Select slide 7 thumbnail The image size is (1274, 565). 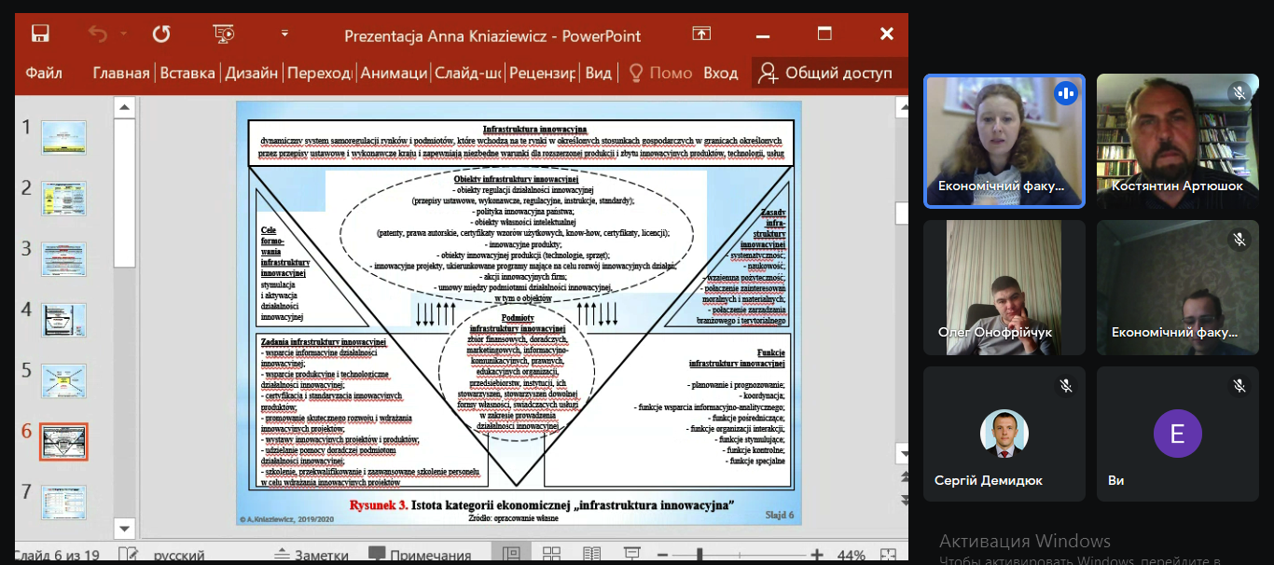point(64,503)
